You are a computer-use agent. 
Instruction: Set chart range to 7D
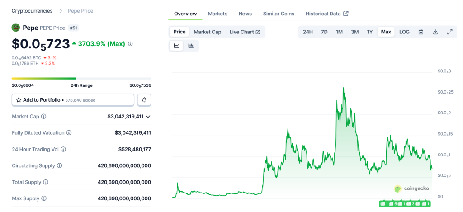click(324, 32)
